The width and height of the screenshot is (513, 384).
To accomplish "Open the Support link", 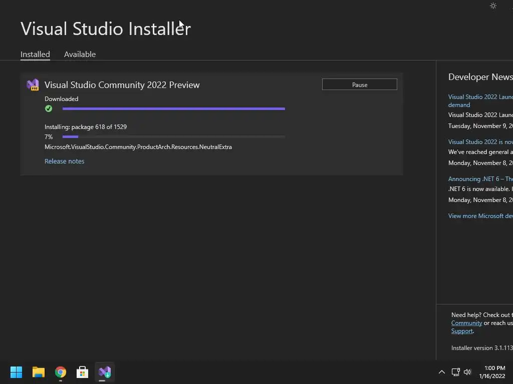I will (x=462, y=331).
